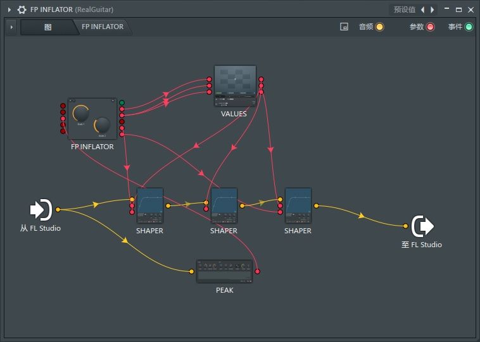This screenshot has height=342, width=480.
Task: Select the previous preset arrow
Action: [423, 9]
